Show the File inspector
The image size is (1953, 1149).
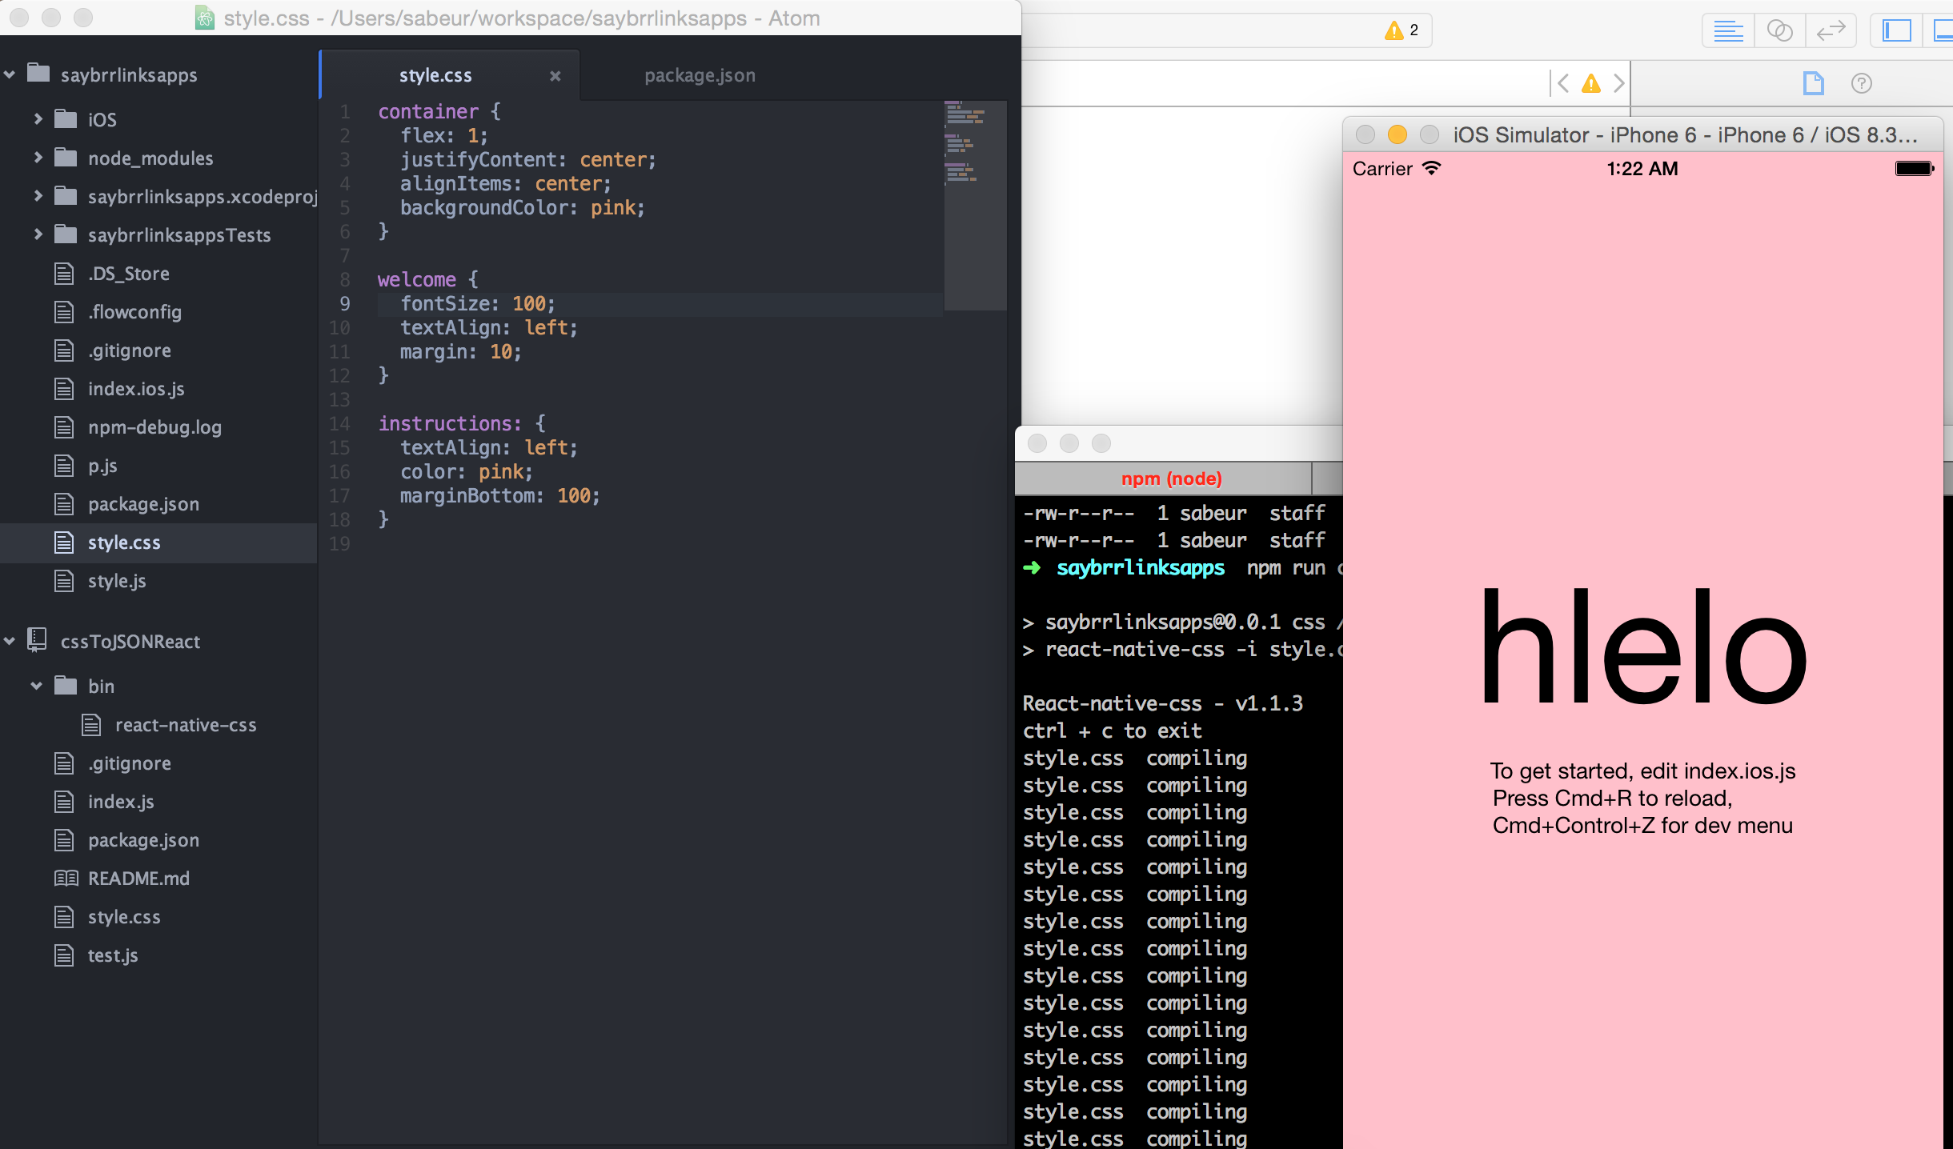pos(1813,83)
